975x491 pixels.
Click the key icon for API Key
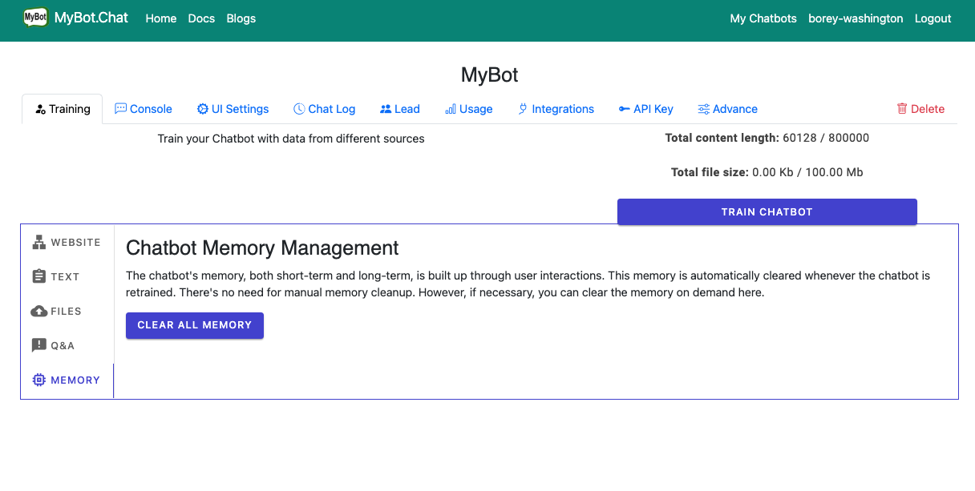[624, 109]
